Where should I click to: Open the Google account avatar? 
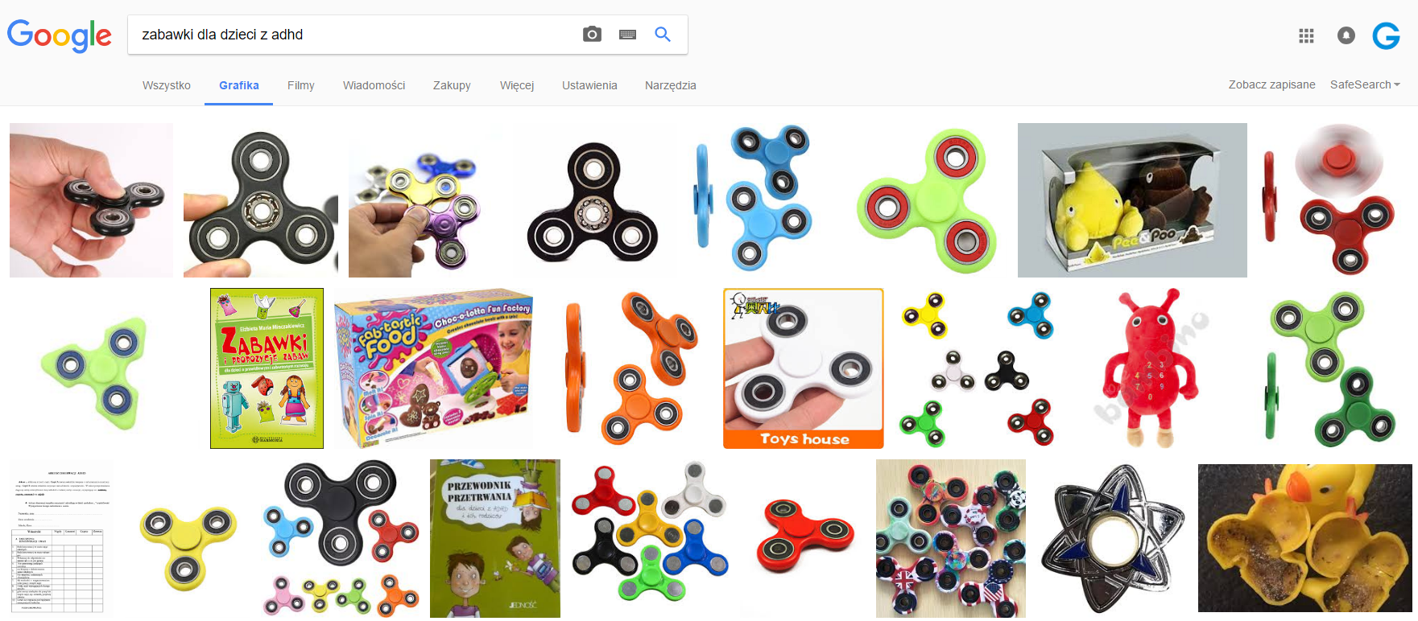pyautogui.click(x=1387, y=35)
